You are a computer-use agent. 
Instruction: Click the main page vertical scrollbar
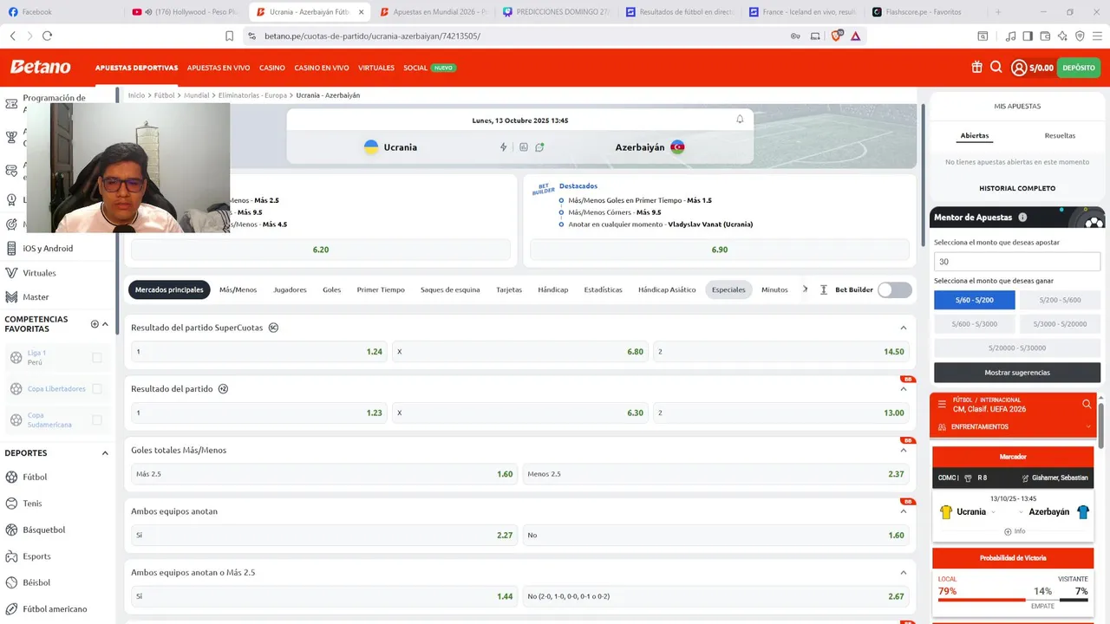click(923, 173)
